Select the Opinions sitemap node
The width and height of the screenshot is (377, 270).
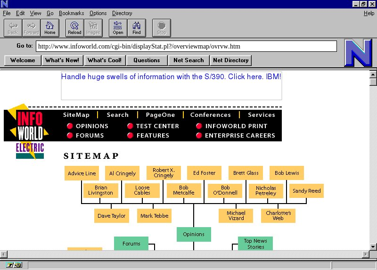coord(194,234)
